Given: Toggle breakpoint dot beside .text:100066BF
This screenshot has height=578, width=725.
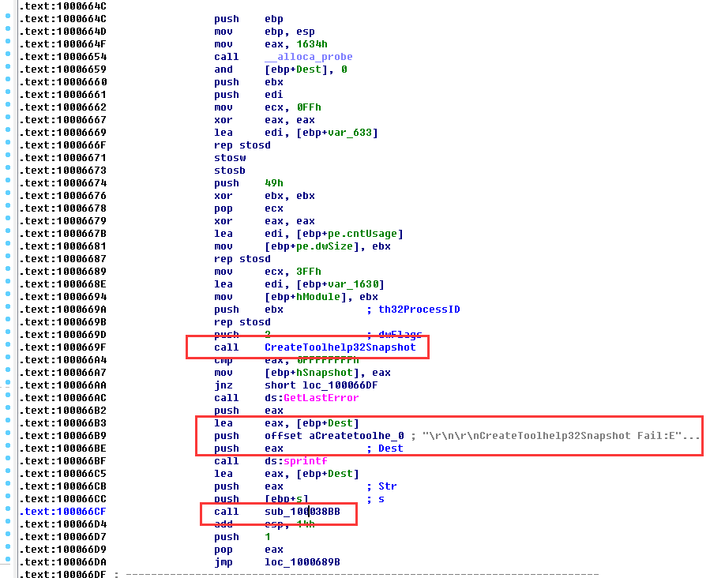Looking at the screenshot, I should pyautogui.click(x=8, y=458).
